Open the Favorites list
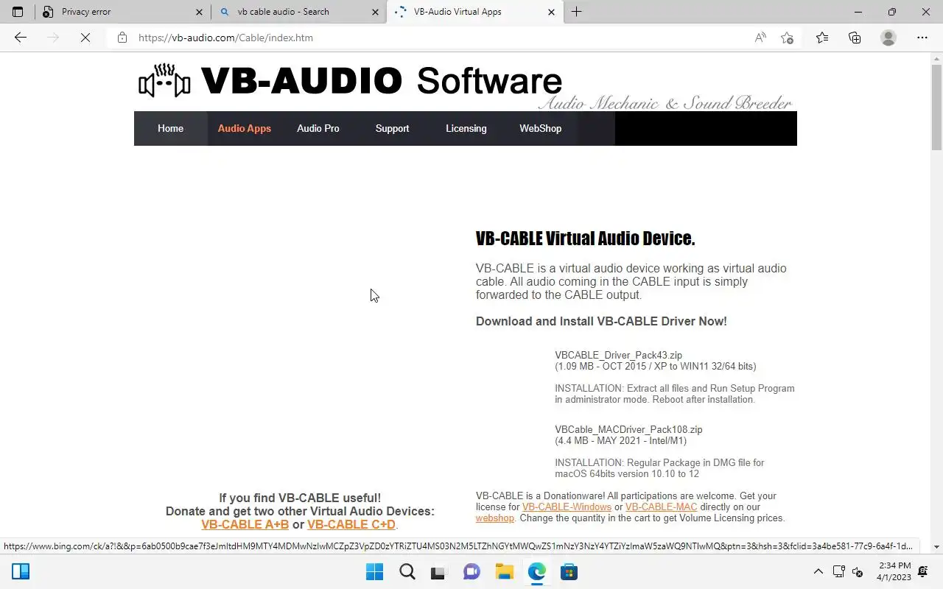The image size is (943, 589). click(x=822, y=38)
